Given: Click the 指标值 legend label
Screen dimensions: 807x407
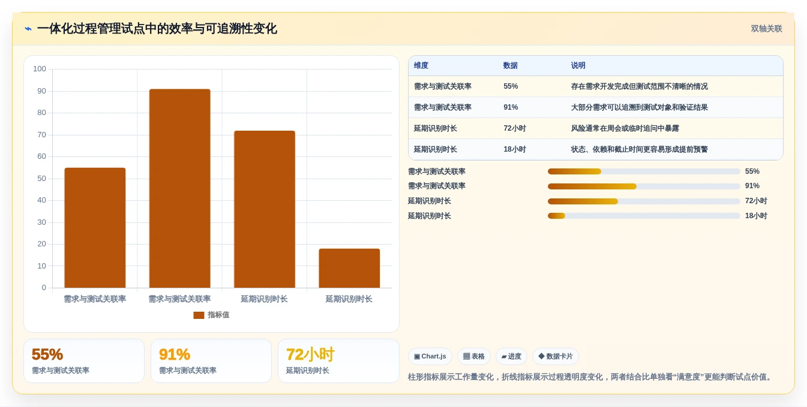Looking at the screenshot, I should coord(218,315).
